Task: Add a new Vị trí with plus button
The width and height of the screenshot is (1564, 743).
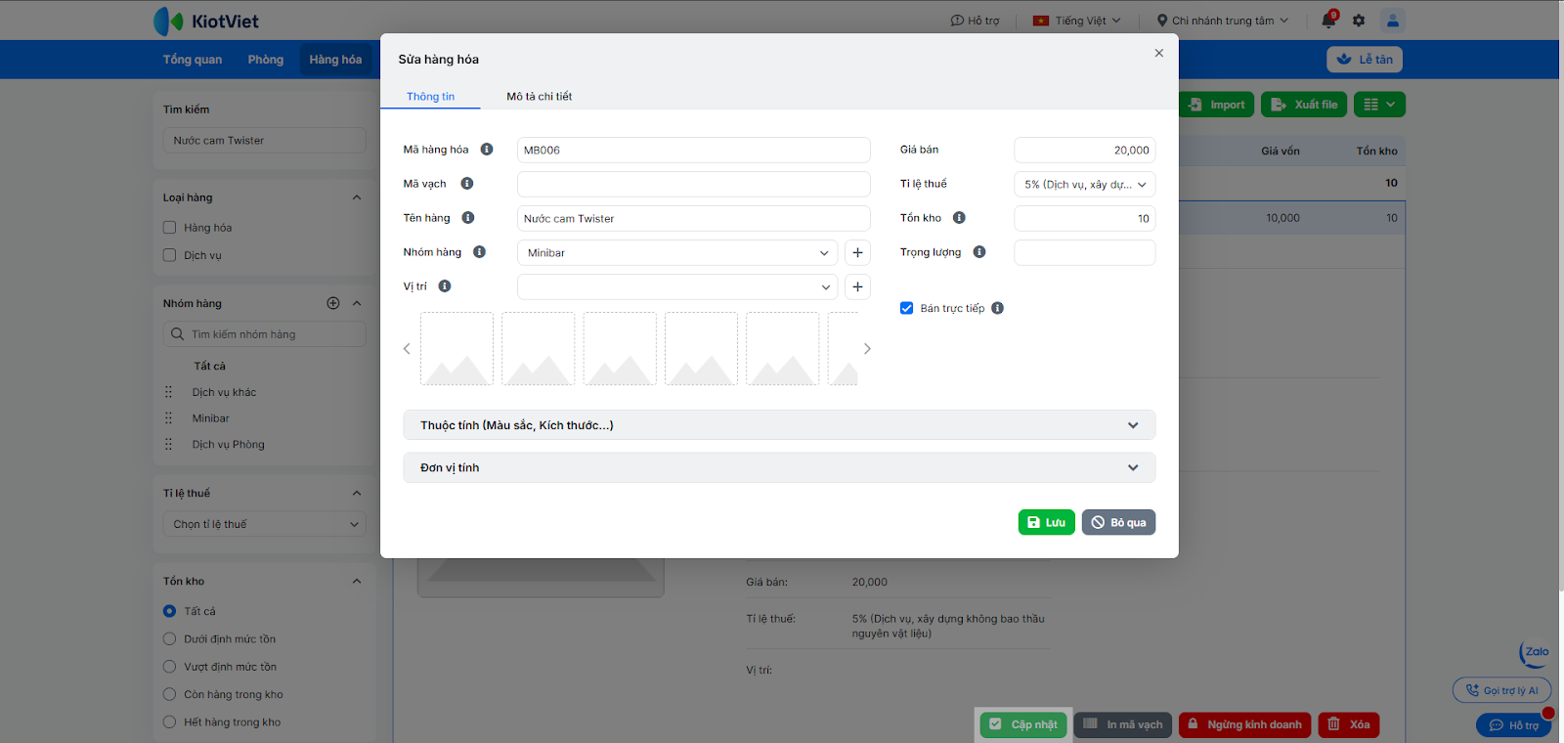Action: click(x=857, y=286)
